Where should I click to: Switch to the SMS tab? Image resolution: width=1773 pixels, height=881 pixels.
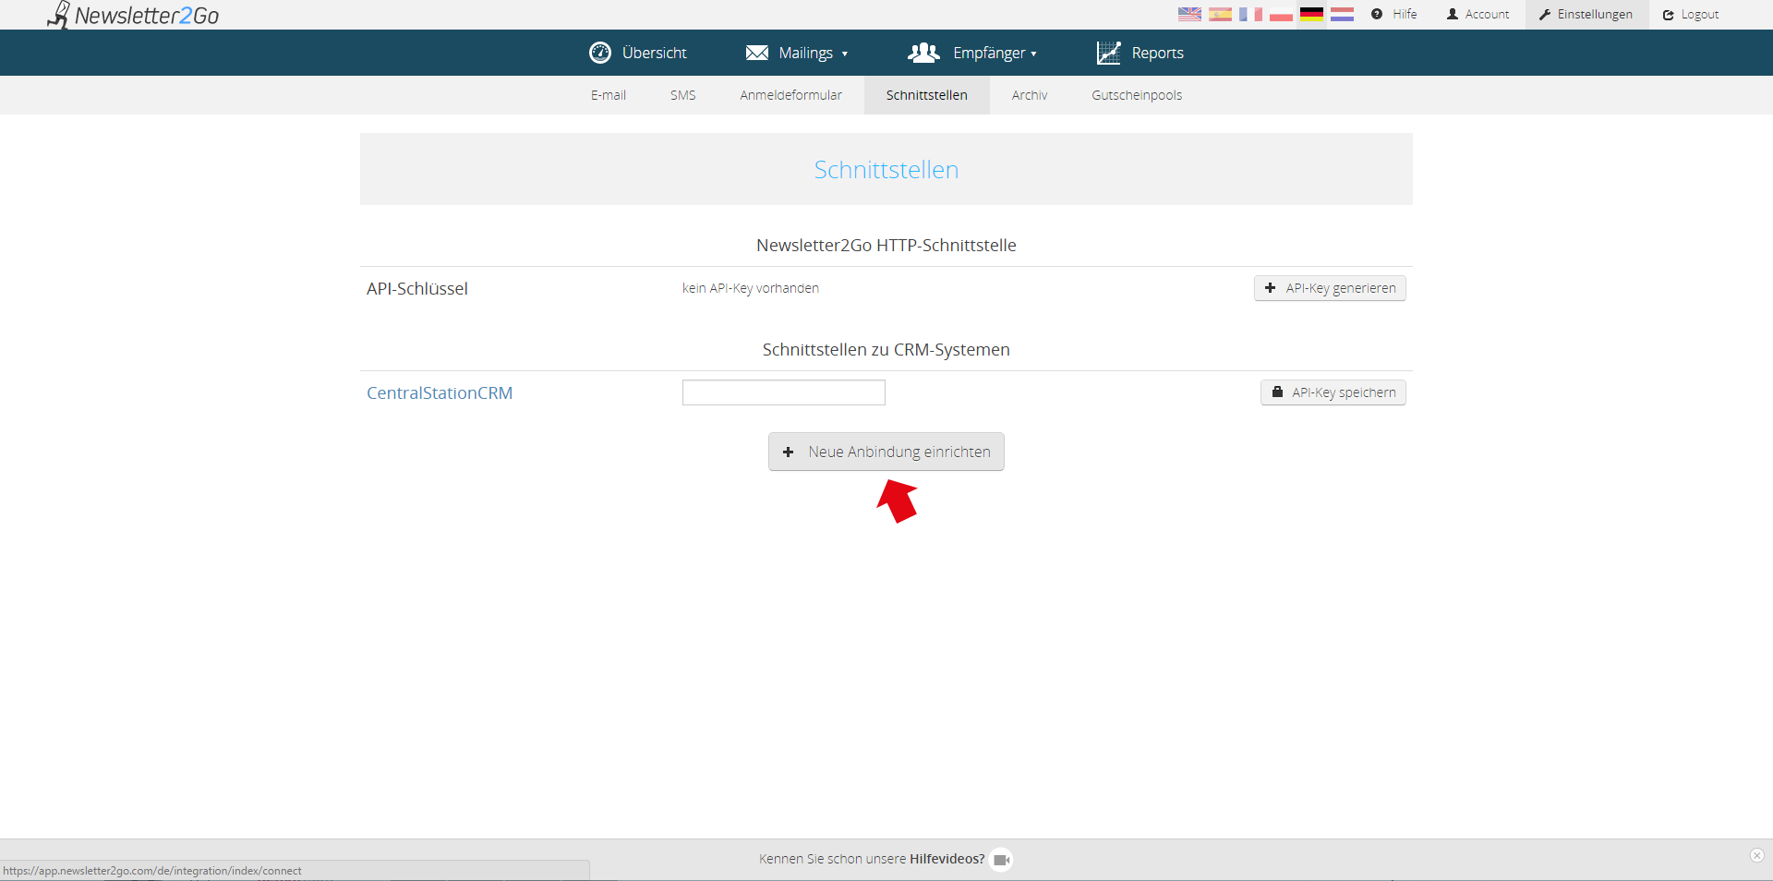pos(683,95)
